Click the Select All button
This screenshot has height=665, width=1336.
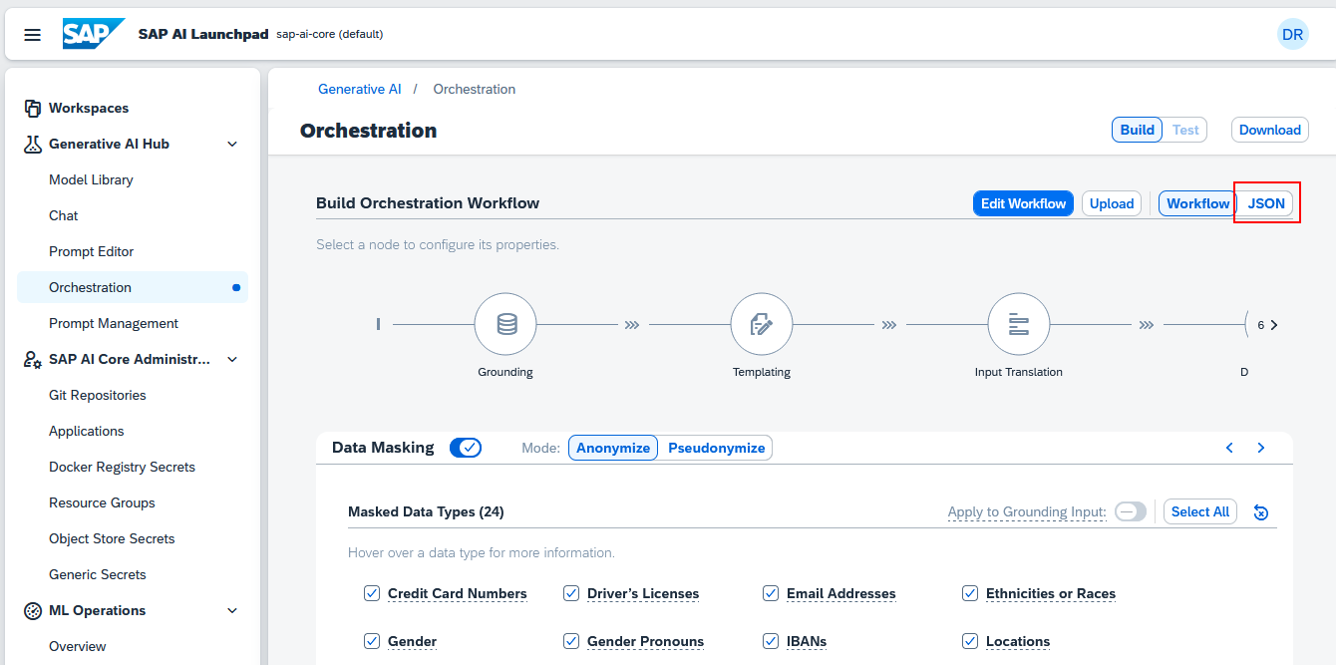pyautogui.click(x=1199, y=511)
